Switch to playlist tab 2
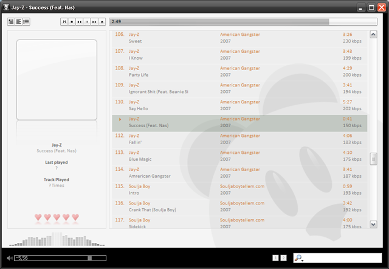Image resolution: width=389 pixels, height=269 pixels. point(283,258)
